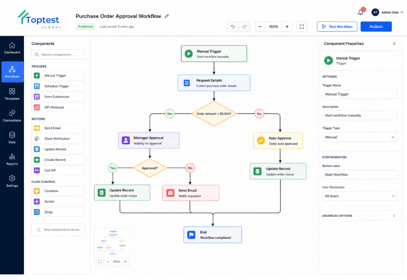Click the Button Label input field
Viewport: 407px width, 280px height.
click(x=360, y=175)
